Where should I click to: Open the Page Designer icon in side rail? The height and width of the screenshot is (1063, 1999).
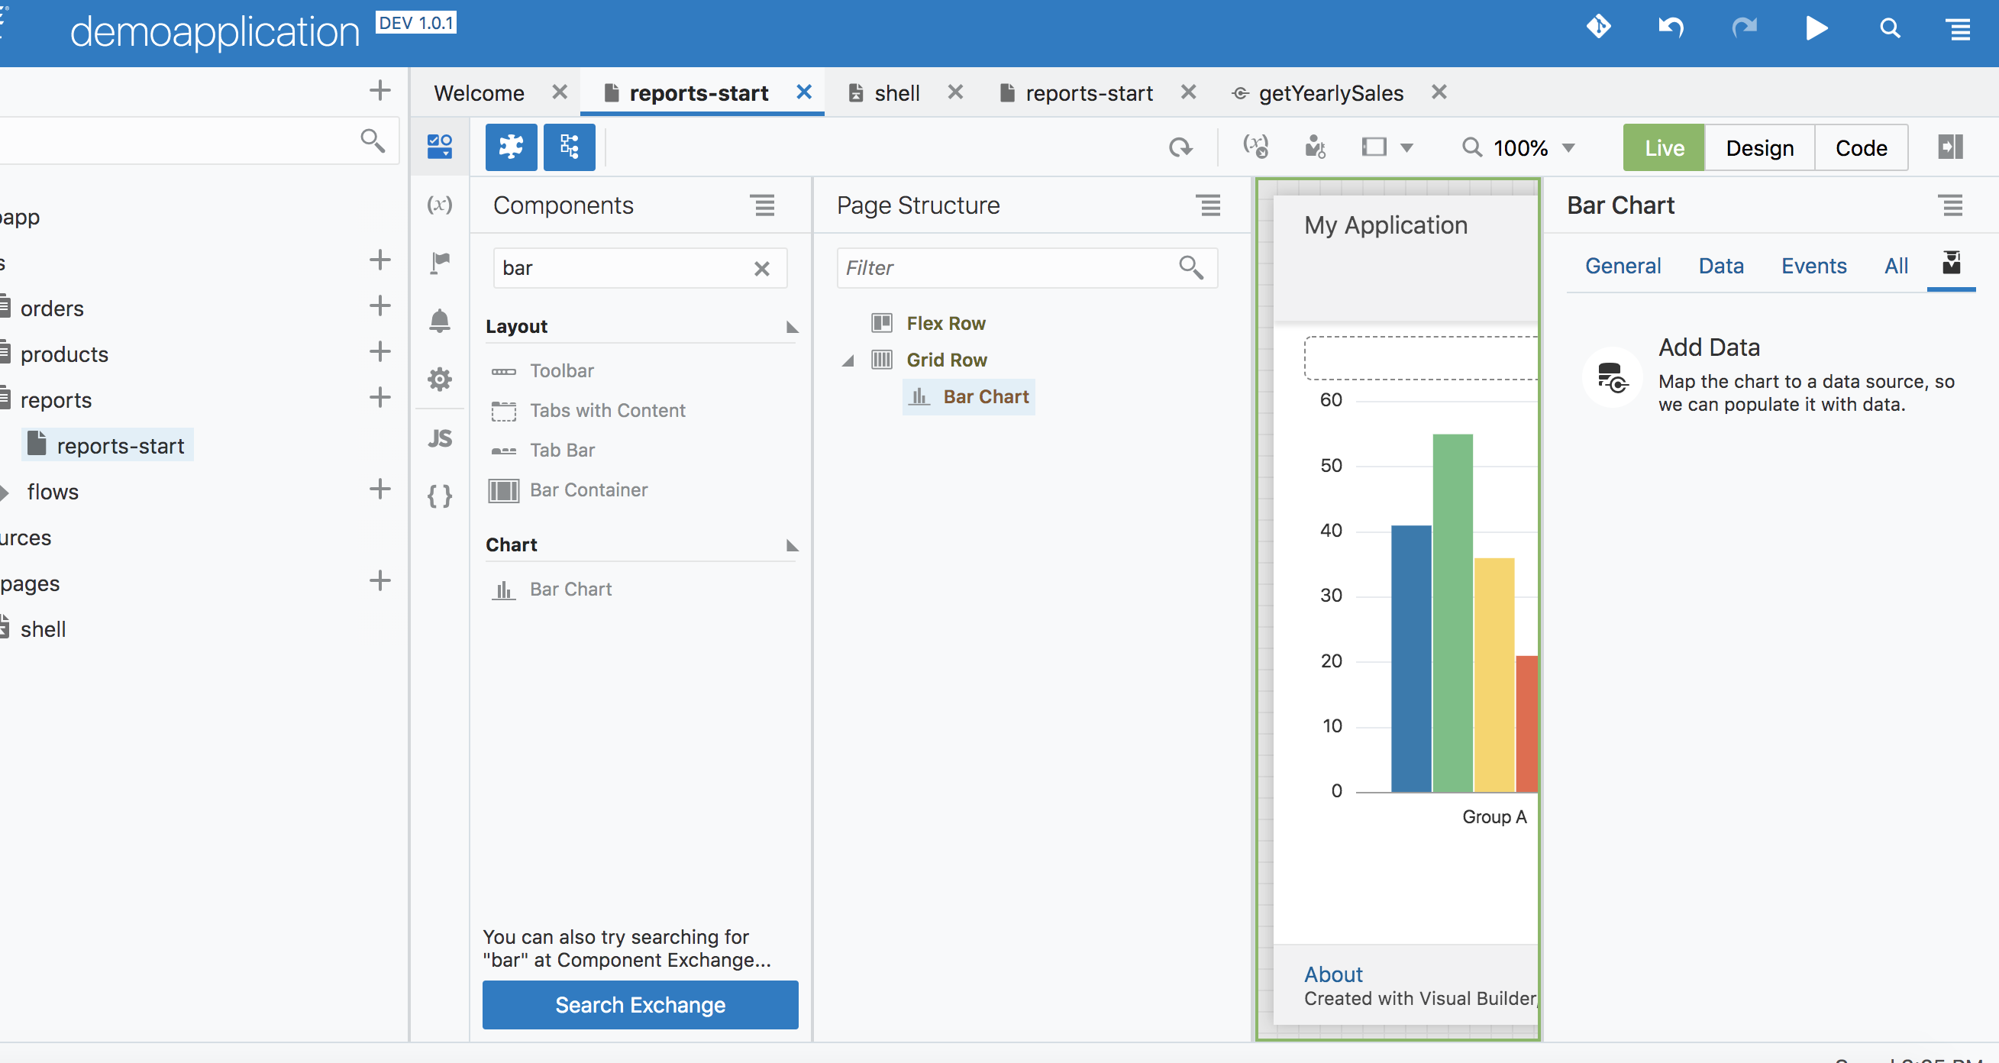click(439, 146)
